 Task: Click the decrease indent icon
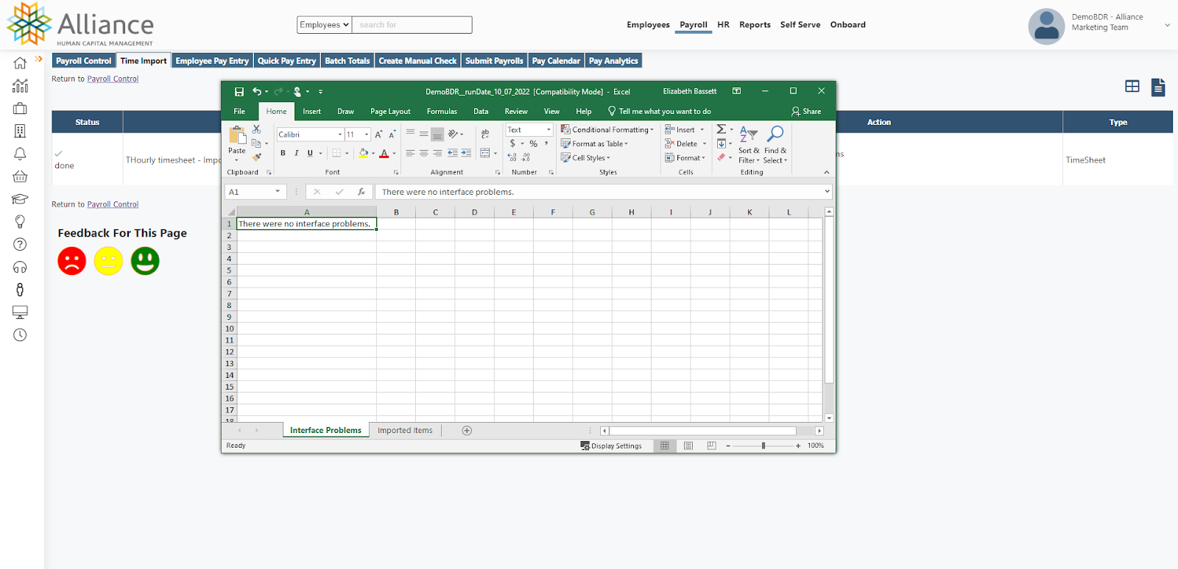(452, 153)
